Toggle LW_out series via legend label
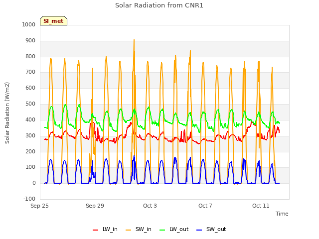319x239 pixels. pyautogui.click(x=179, y=229)
